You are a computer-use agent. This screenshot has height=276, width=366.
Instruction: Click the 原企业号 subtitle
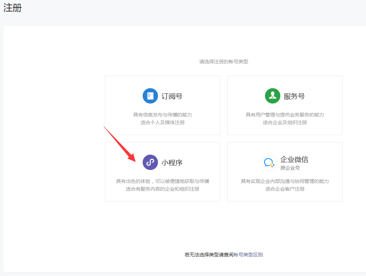290,168
